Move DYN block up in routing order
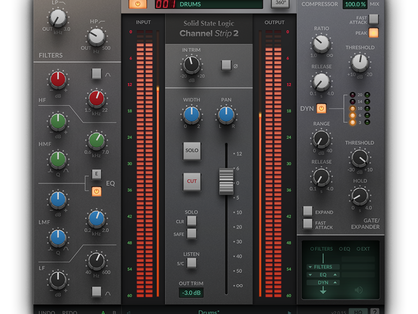This screenshot has width=418, height=314. coord(335,283)
